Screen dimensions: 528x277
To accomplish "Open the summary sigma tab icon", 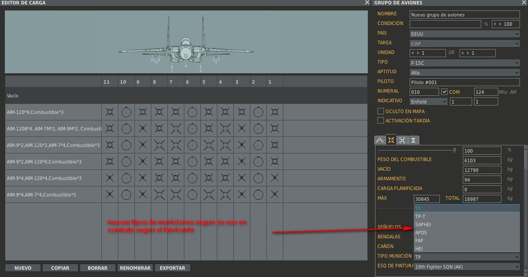I will pos(413,140).
